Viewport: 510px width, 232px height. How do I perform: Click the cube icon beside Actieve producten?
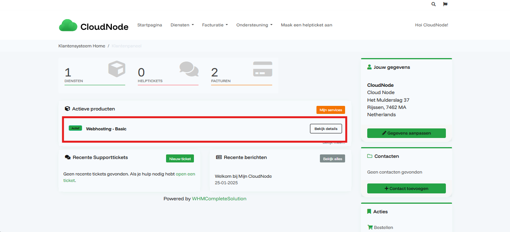click(x=67, y=109)
